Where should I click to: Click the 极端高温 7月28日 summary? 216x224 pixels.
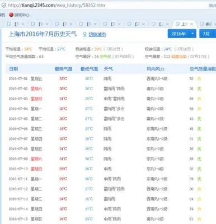click(x=99, y=49)
